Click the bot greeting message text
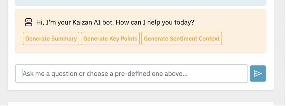Viewport: 286px width, 106px height. [x=115, y=22]
